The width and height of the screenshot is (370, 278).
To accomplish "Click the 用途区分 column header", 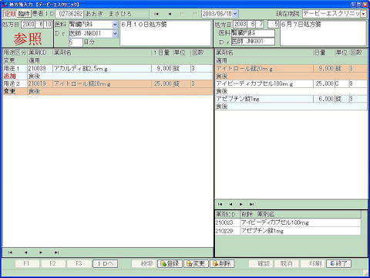I will click(x=15, y=53).
